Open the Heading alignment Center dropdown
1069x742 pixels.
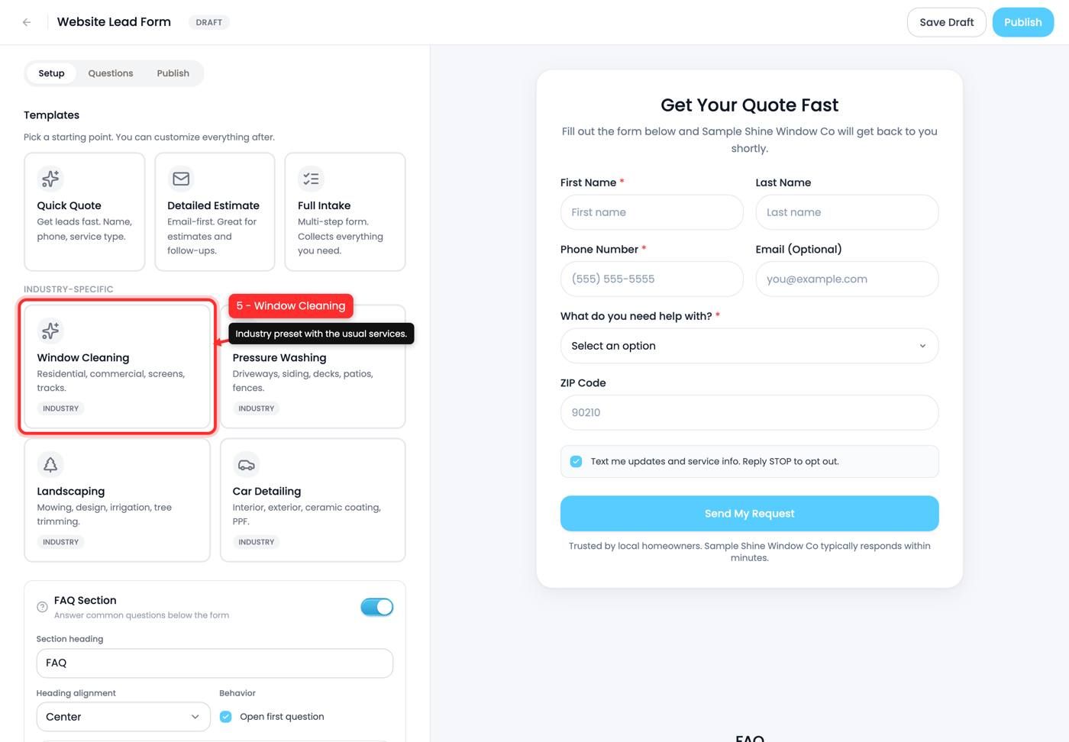pyautogui.click(x=123, y=717)
